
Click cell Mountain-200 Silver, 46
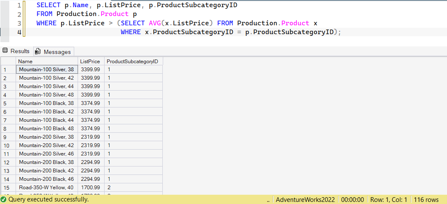point(47,153)
